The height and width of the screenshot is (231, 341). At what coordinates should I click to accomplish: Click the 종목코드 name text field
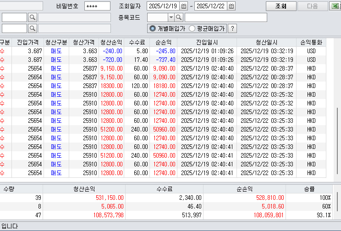226,17
